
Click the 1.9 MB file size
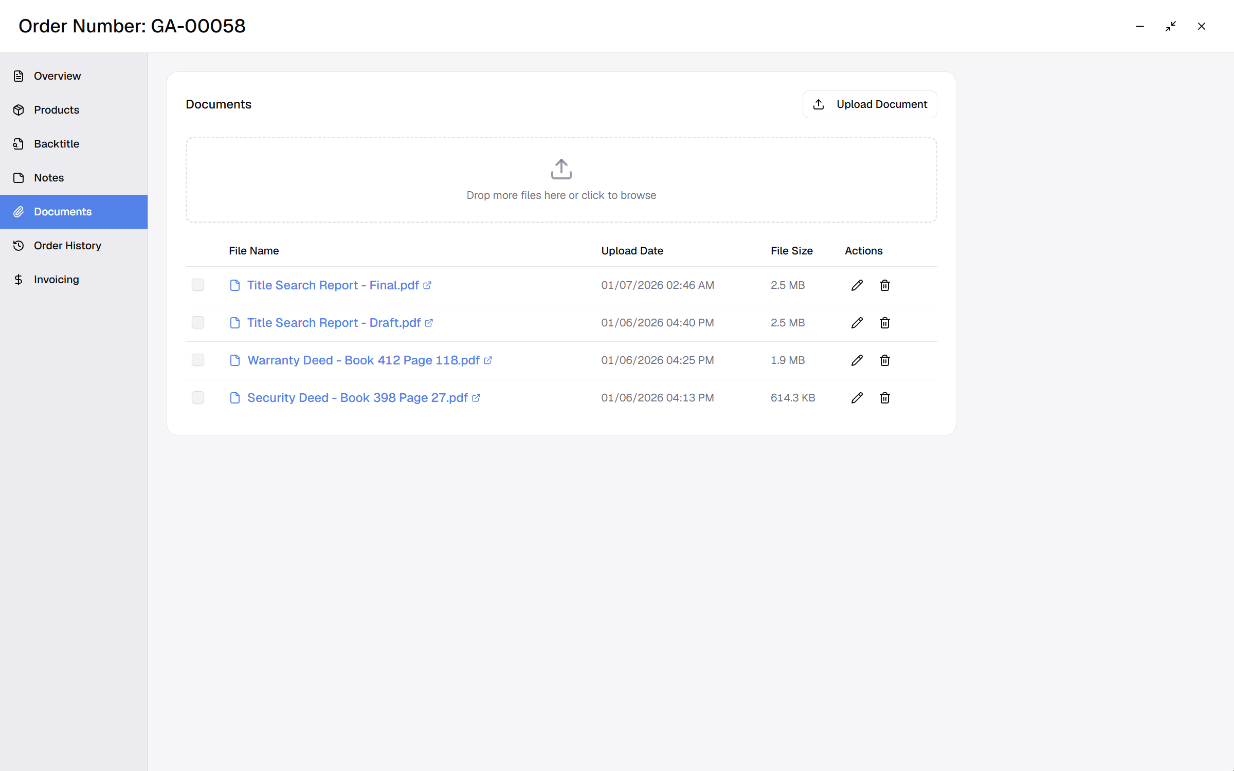tap(787, 360)
